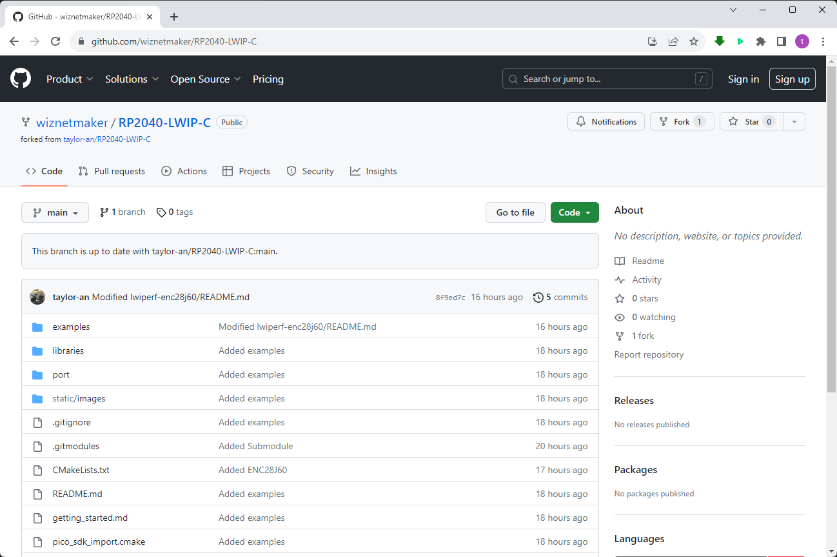The height and width of the screenshot is (557, 837).
Task: Star the repository
Action: coord(752,121)
